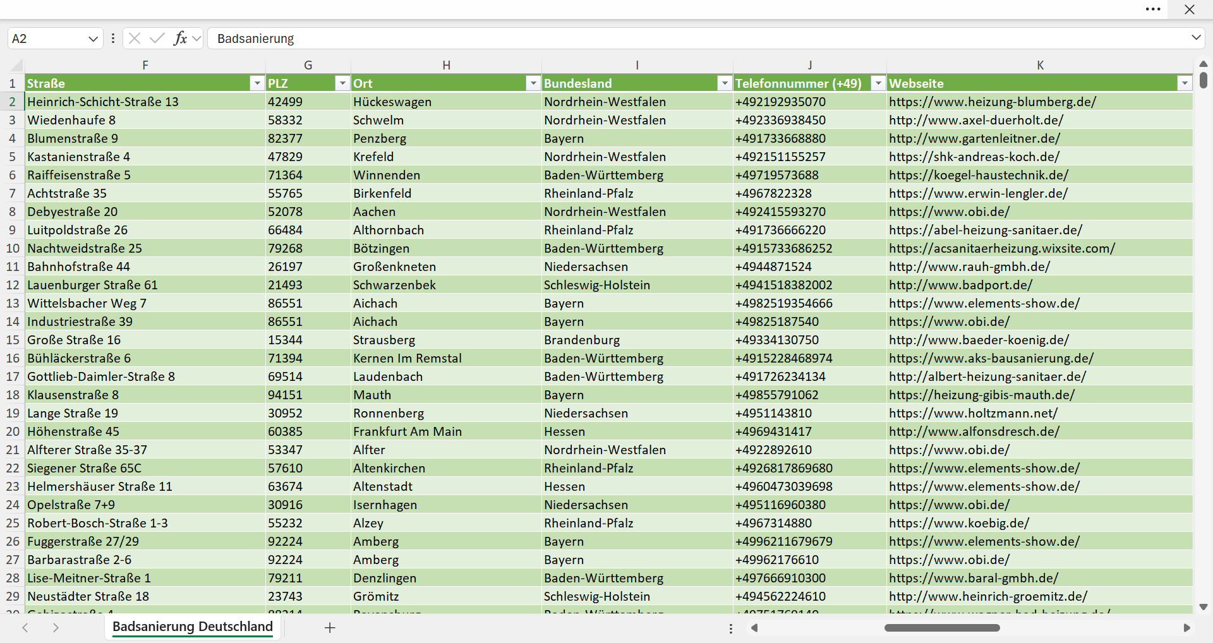1213x643 pixels.
Task: Expand the Name Box dropdown arrow
Action: tap(93, 39)
